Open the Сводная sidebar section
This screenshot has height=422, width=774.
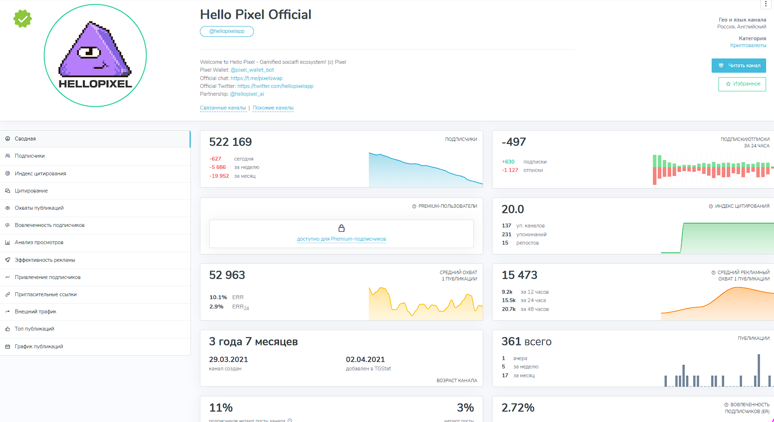(95, 139)
